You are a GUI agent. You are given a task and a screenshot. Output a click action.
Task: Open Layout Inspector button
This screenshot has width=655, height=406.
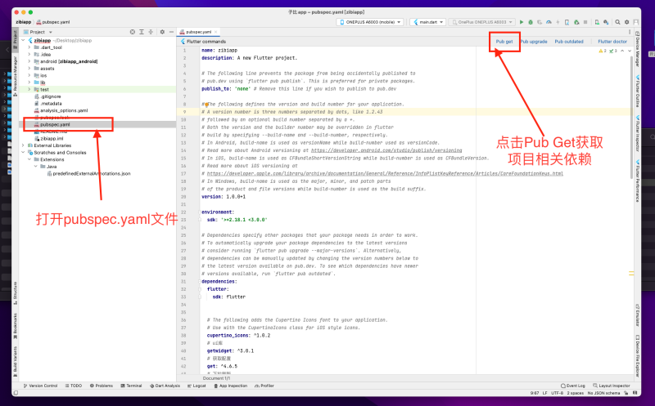611,386
